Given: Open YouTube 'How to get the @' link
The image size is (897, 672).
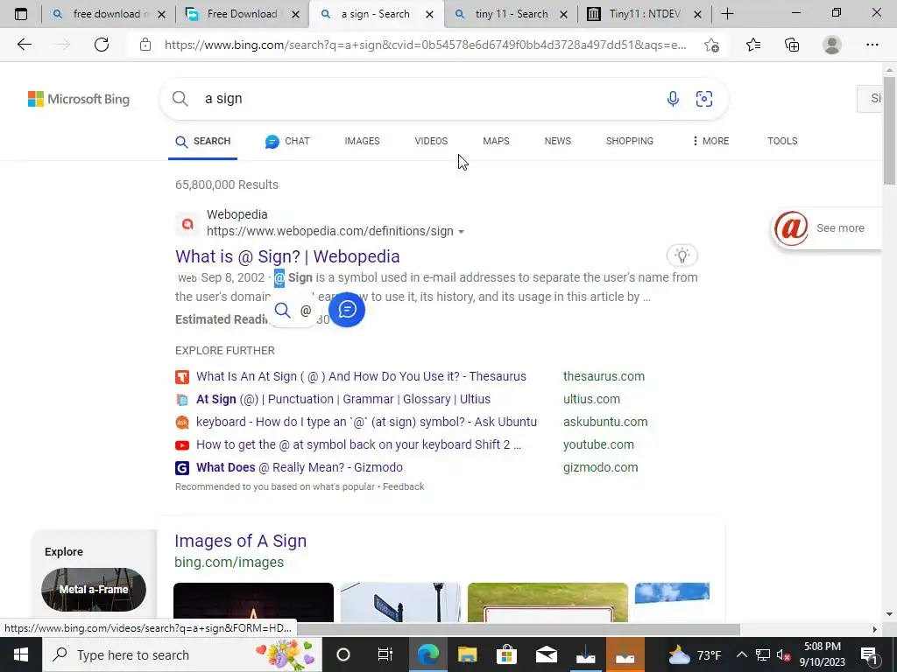Looking at the screenshot, I should (358, 444).
